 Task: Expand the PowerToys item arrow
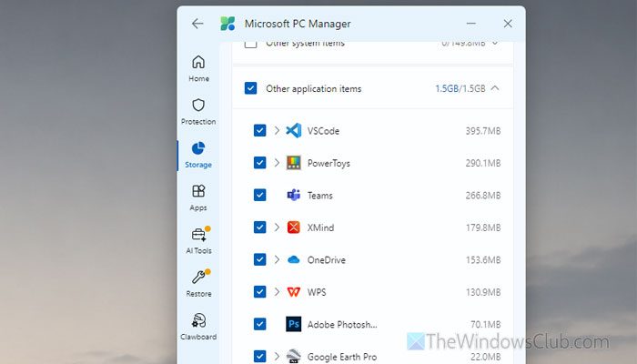(x=277, y=163)
